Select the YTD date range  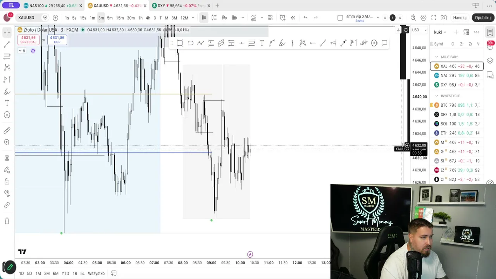(65, 274)
